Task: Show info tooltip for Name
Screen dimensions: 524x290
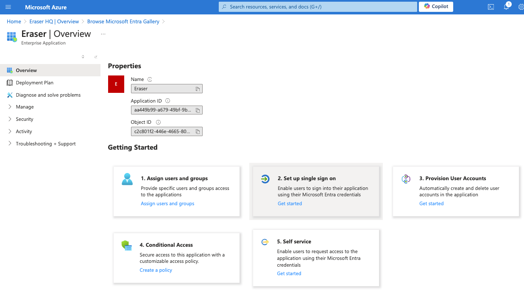Action: (x=150, y=79)
